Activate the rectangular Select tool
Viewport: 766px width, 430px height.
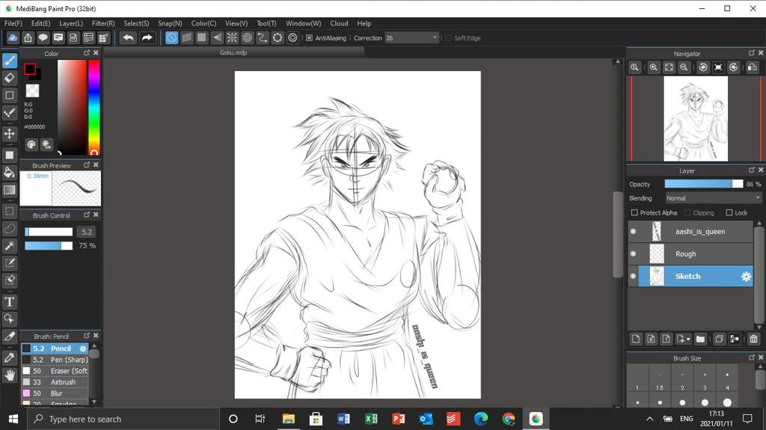point(10,211)
